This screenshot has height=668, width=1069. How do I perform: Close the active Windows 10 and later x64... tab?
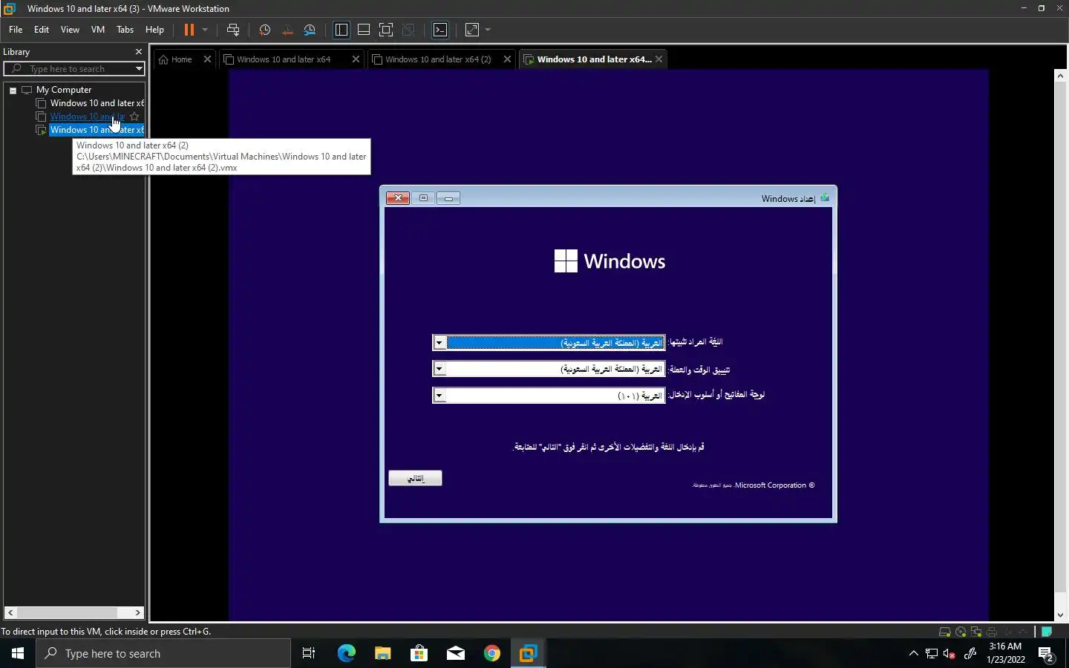coord(658,59)
